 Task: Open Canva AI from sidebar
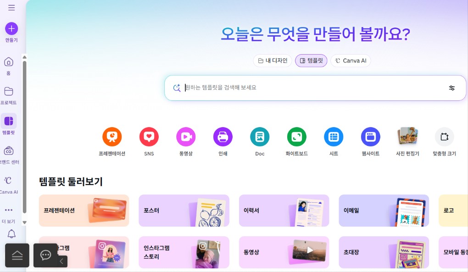point(8,180)
